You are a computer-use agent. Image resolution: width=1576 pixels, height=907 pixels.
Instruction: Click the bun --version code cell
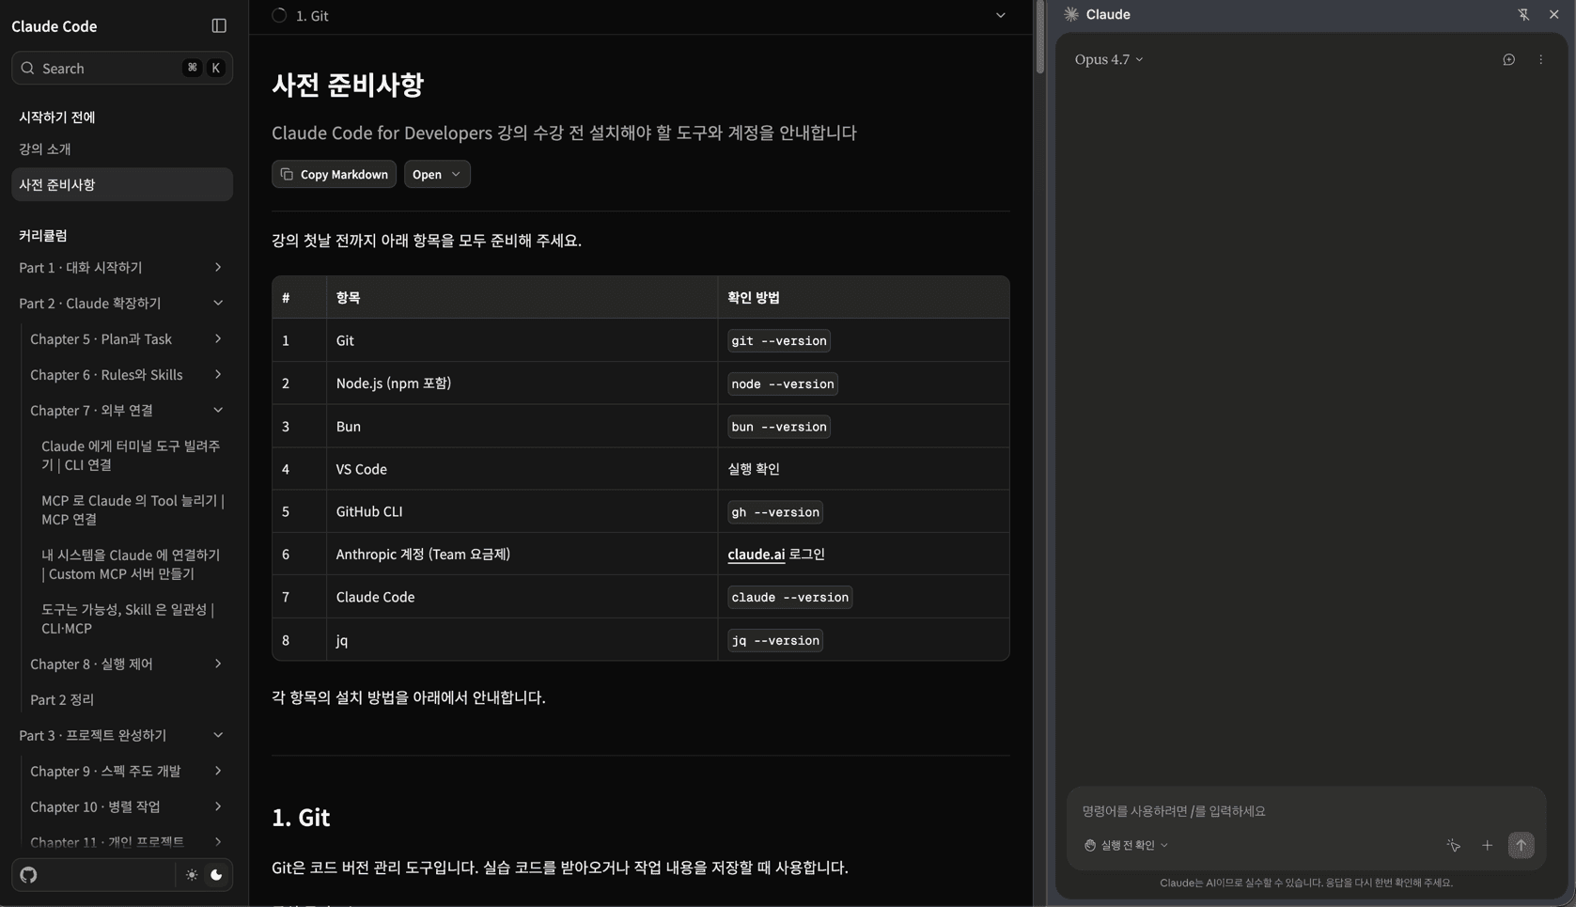pos(779,427)
